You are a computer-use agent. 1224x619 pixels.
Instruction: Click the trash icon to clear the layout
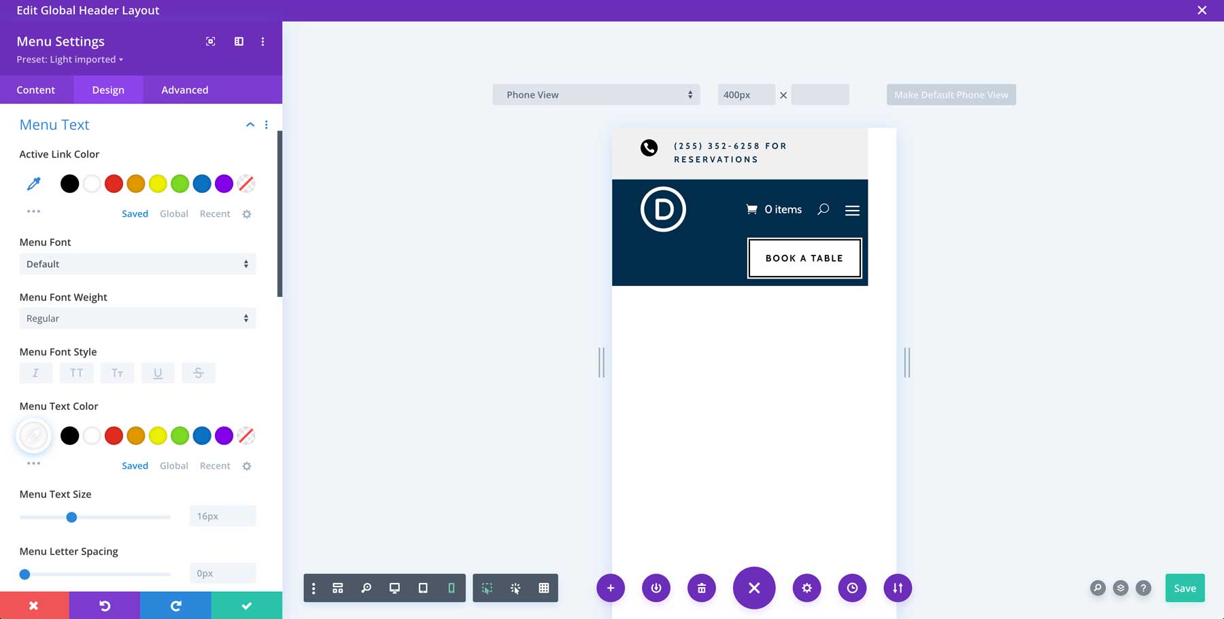(x=702, y=588)
